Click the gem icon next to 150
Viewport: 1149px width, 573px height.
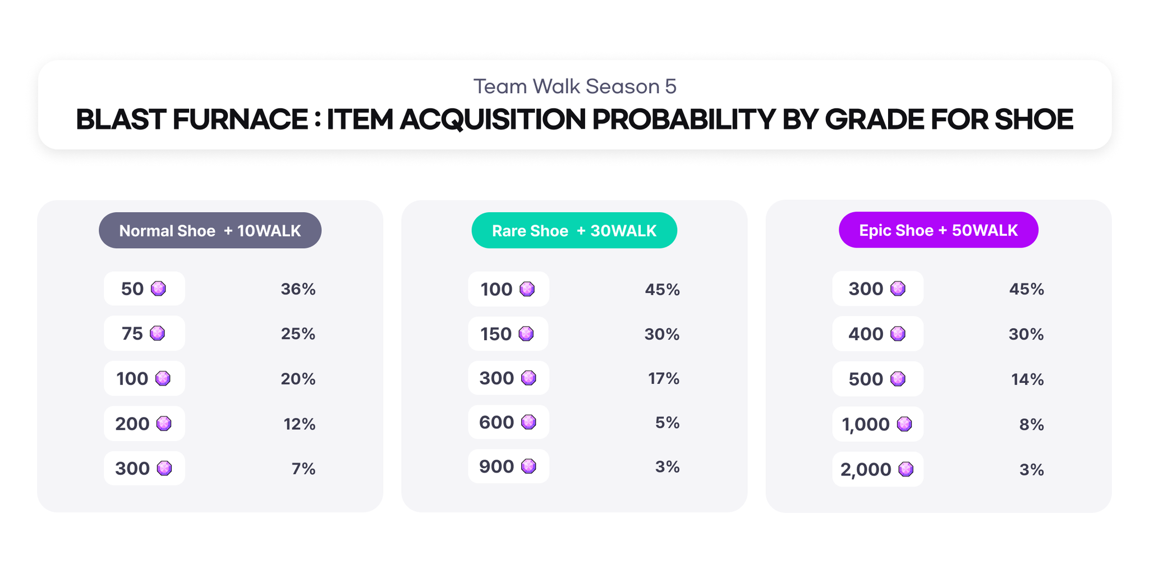click(526, 334)
